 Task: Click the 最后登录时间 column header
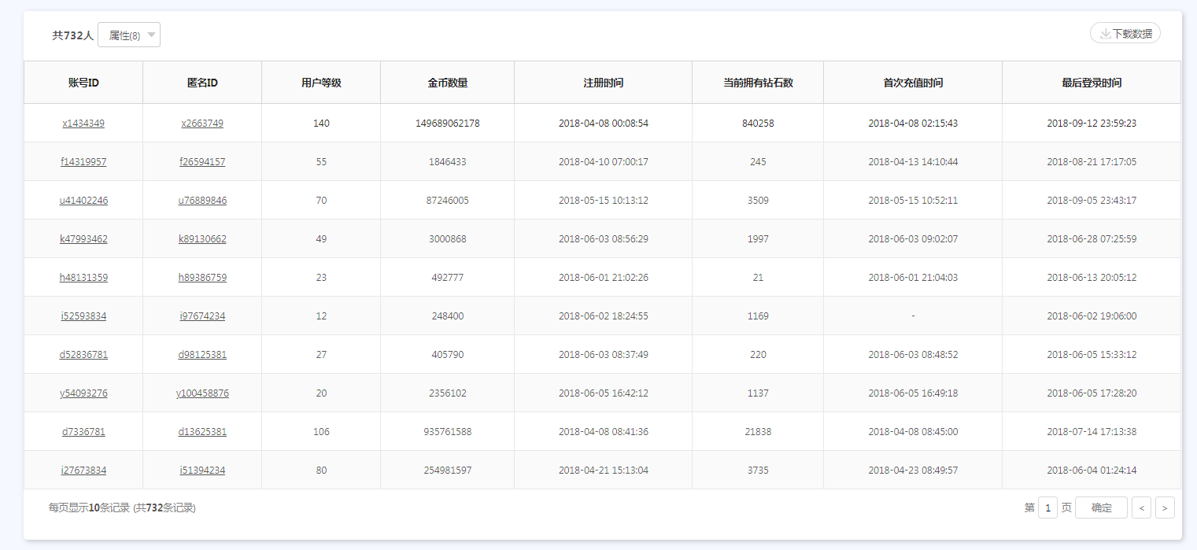(1092, 83)
